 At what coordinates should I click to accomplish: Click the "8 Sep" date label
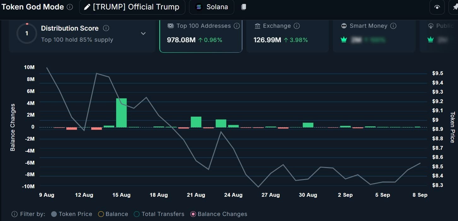[x=420, y=195]
